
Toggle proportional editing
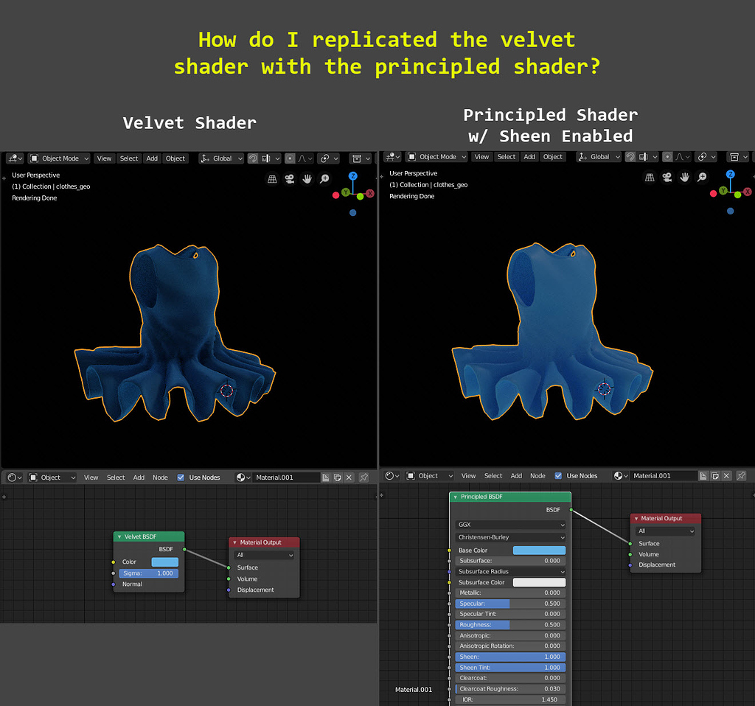[290, 158]
